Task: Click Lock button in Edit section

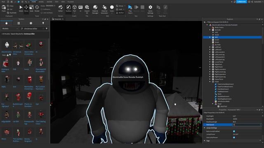Action: click(x=120, y=9)
